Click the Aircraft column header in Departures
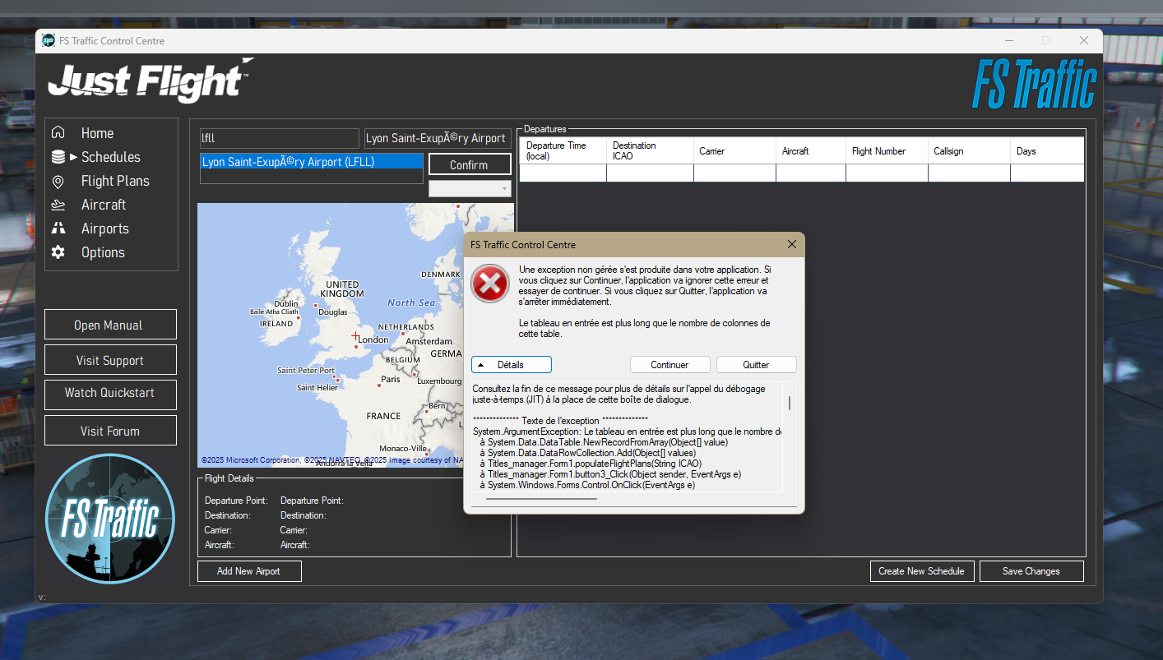 pos(810,150)
